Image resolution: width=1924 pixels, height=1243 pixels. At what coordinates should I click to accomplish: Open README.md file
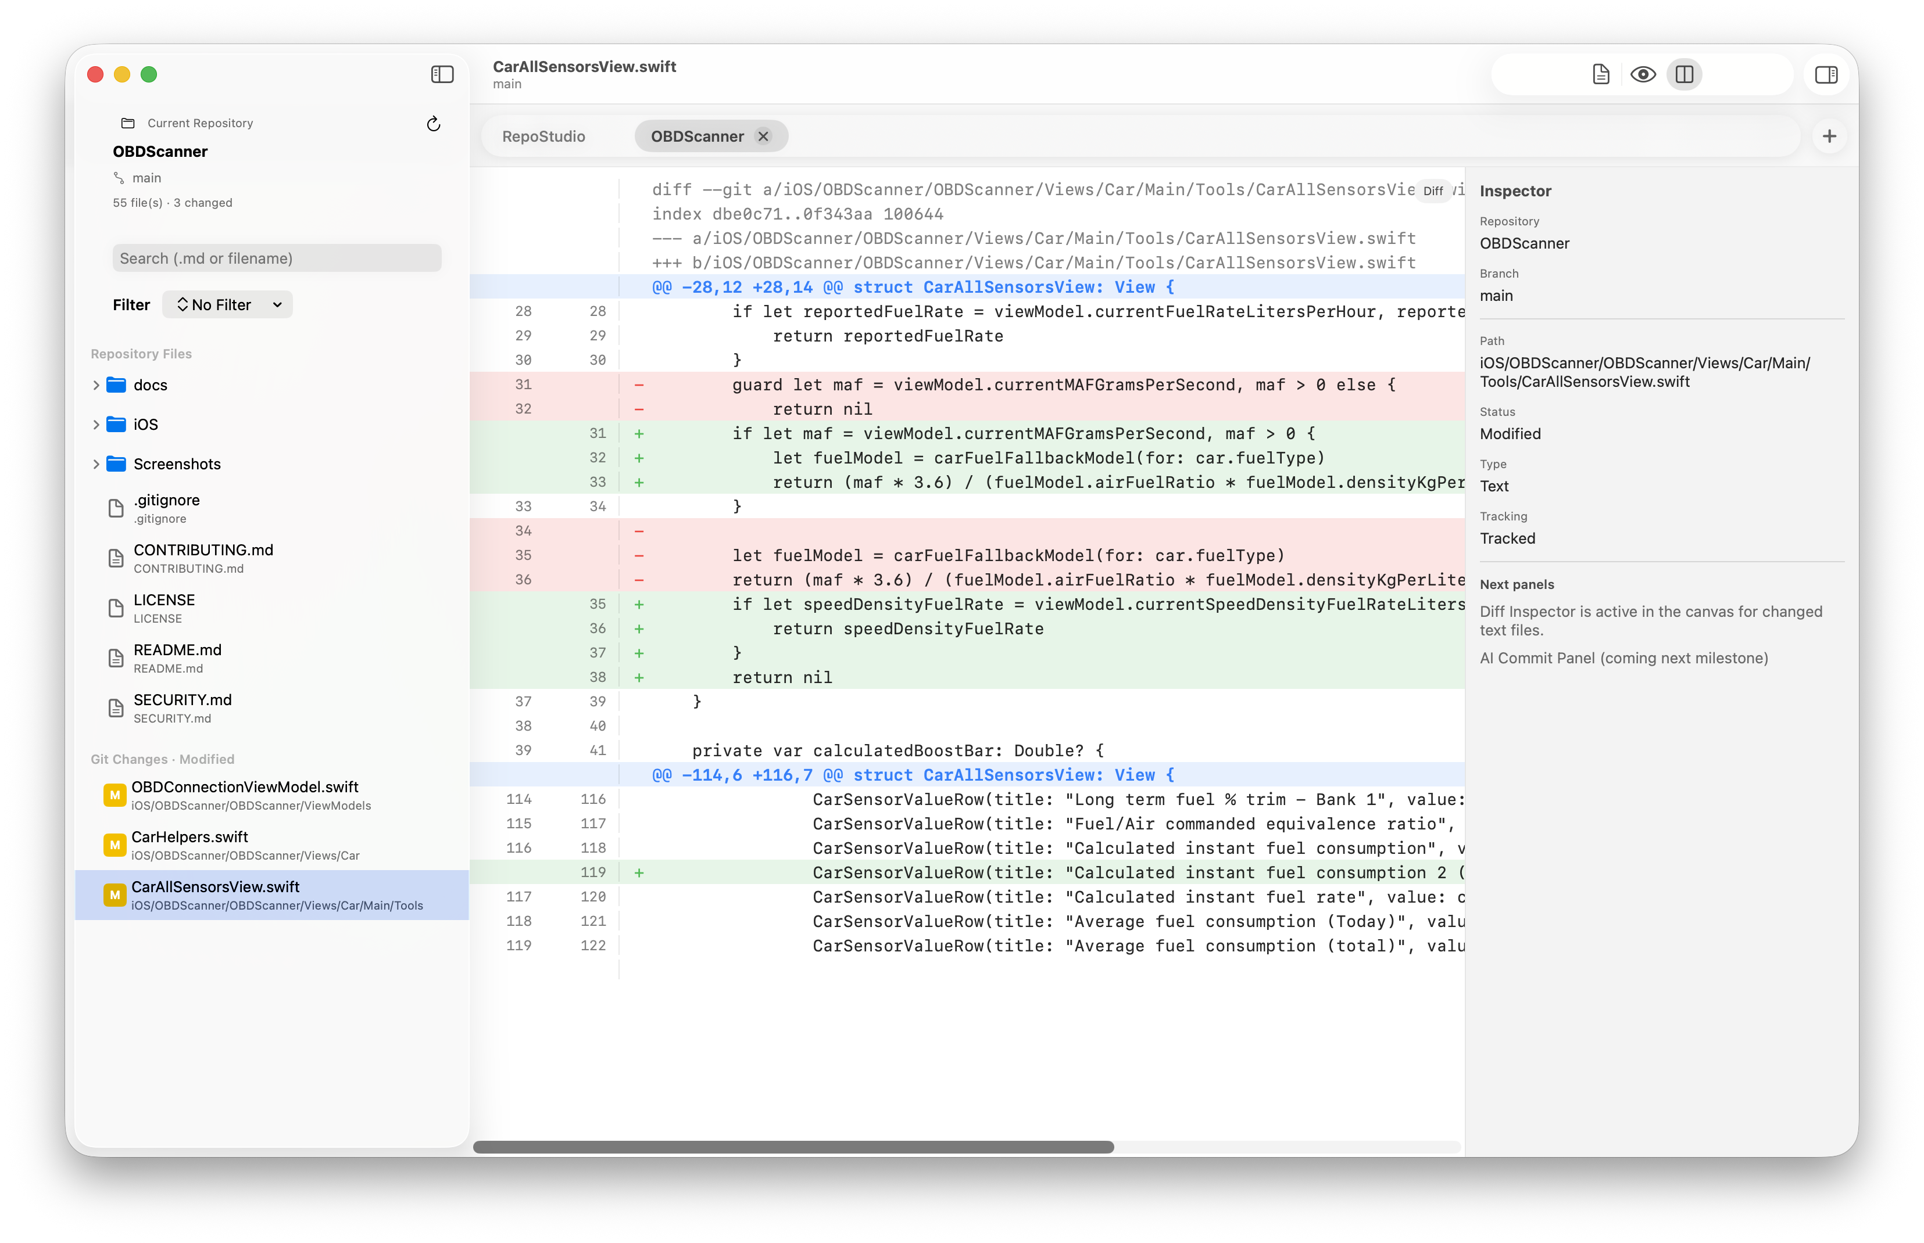coord(271,659)
